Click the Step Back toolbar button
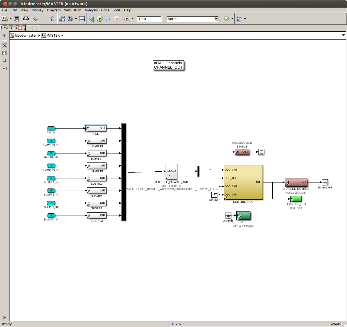The image size is (347, 327). (x=92, y=19)
